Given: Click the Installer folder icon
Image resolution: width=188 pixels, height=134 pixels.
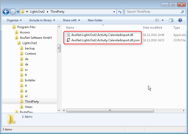Looking at the screenshot, I should coord(22,80).
